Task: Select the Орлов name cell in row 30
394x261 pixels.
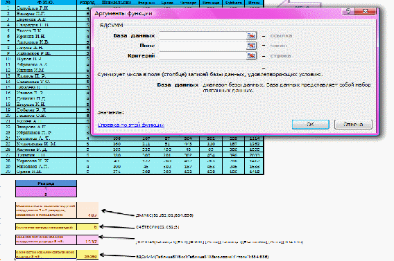Action: tap(46, 172)
